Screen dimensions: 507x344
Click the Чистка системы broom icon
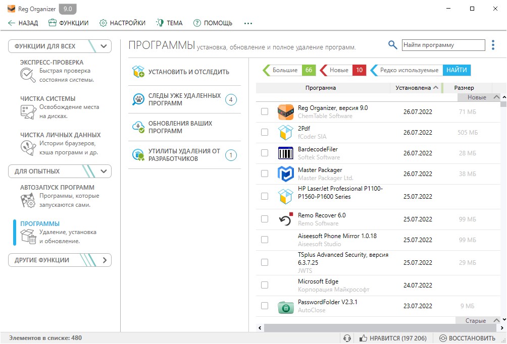coord(28,112)
